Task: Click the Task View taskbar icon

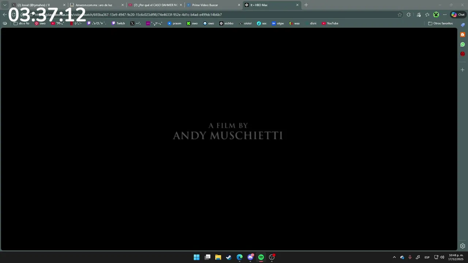Action: 207,257
